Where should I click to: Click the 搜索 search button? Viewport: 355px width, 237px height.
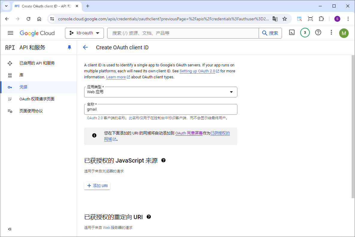(270, 33)
